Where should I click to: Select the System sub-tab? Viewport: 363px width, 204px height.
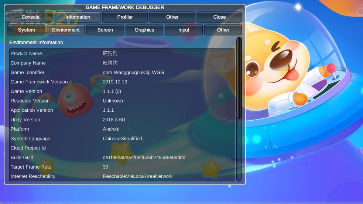[26, 30]
